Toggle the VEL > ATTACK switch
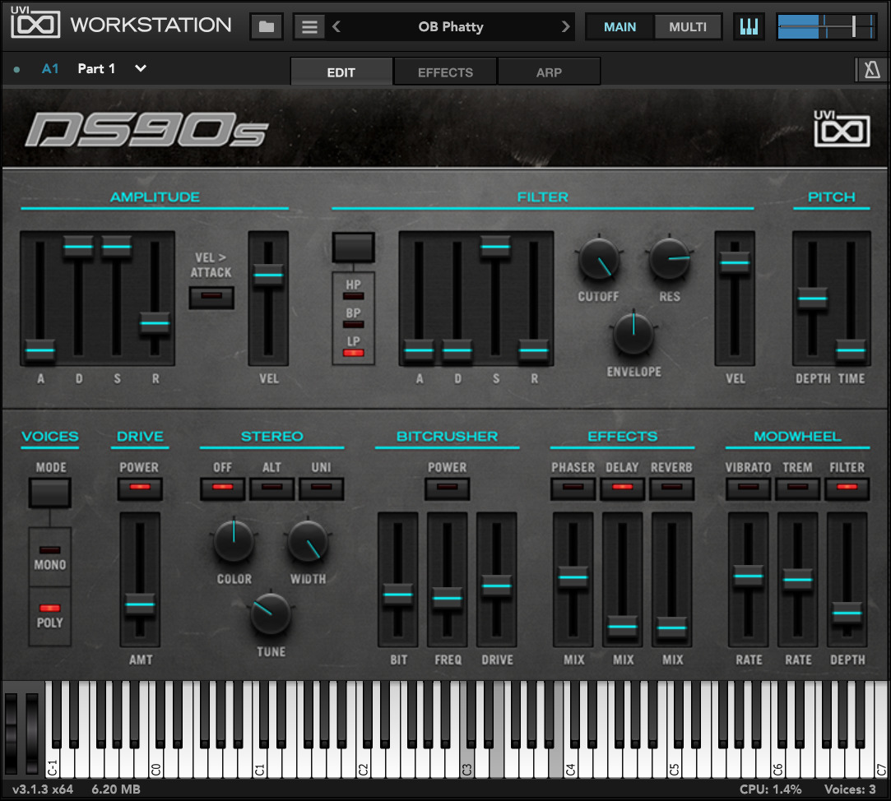 click(211, 297)
